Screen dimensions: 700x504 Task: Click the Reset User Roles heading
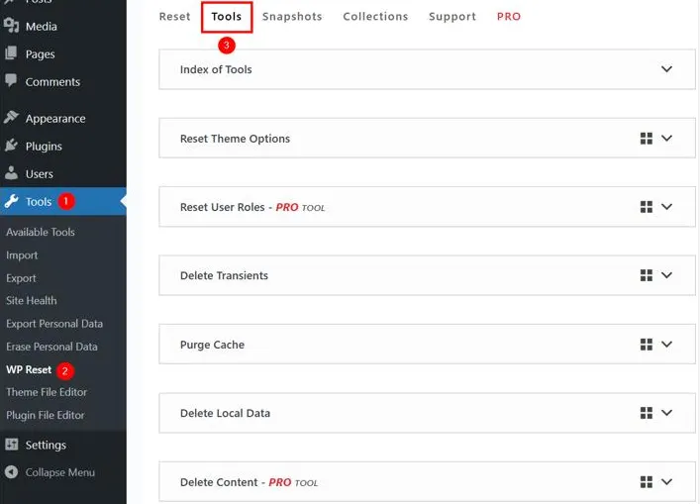tap(223, 207)
